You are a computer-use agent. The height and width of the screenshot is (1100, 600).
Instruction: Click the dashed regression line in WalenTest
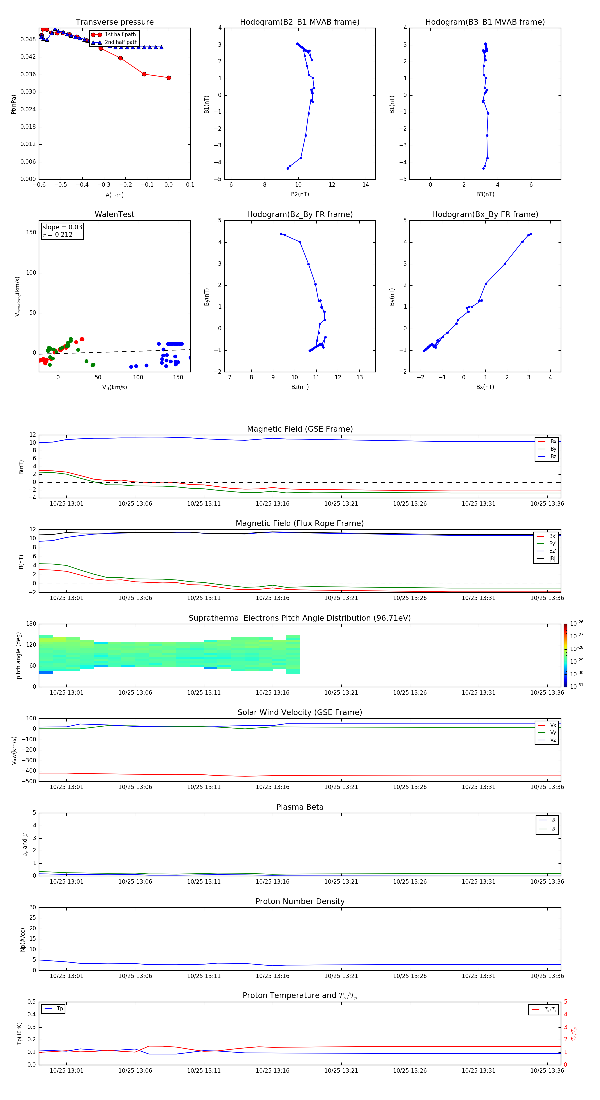114,351
